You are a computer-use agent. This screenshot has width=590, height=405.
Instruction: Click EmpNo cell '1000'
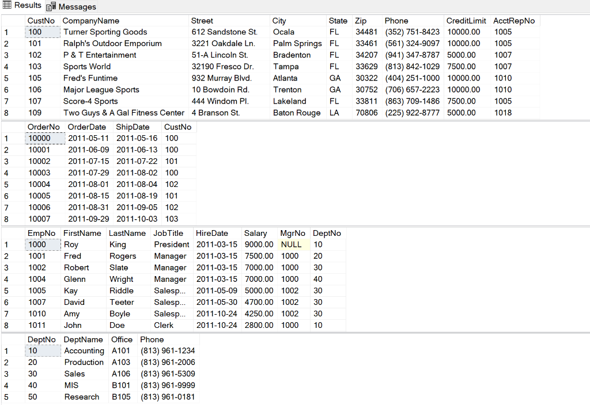pos(43,244)
